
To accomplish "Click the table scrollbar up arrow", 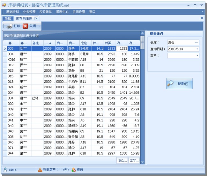I will click(142, 33).
